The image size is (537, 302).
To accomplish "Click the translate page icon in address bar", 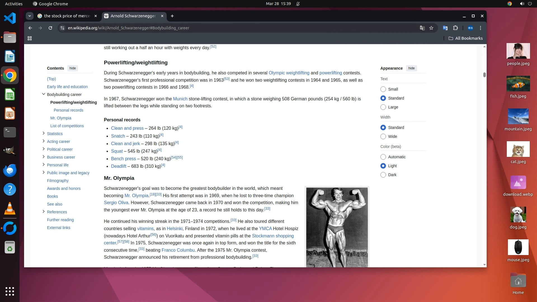I will tap(422, 28).
